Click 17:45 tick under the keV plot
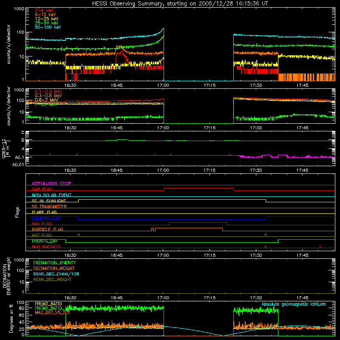 coord(302,85)
